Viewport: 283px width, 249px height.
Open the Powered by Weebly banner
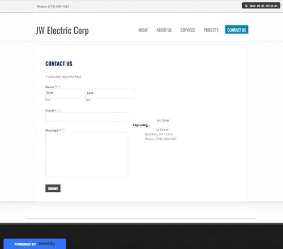(35, 244)
